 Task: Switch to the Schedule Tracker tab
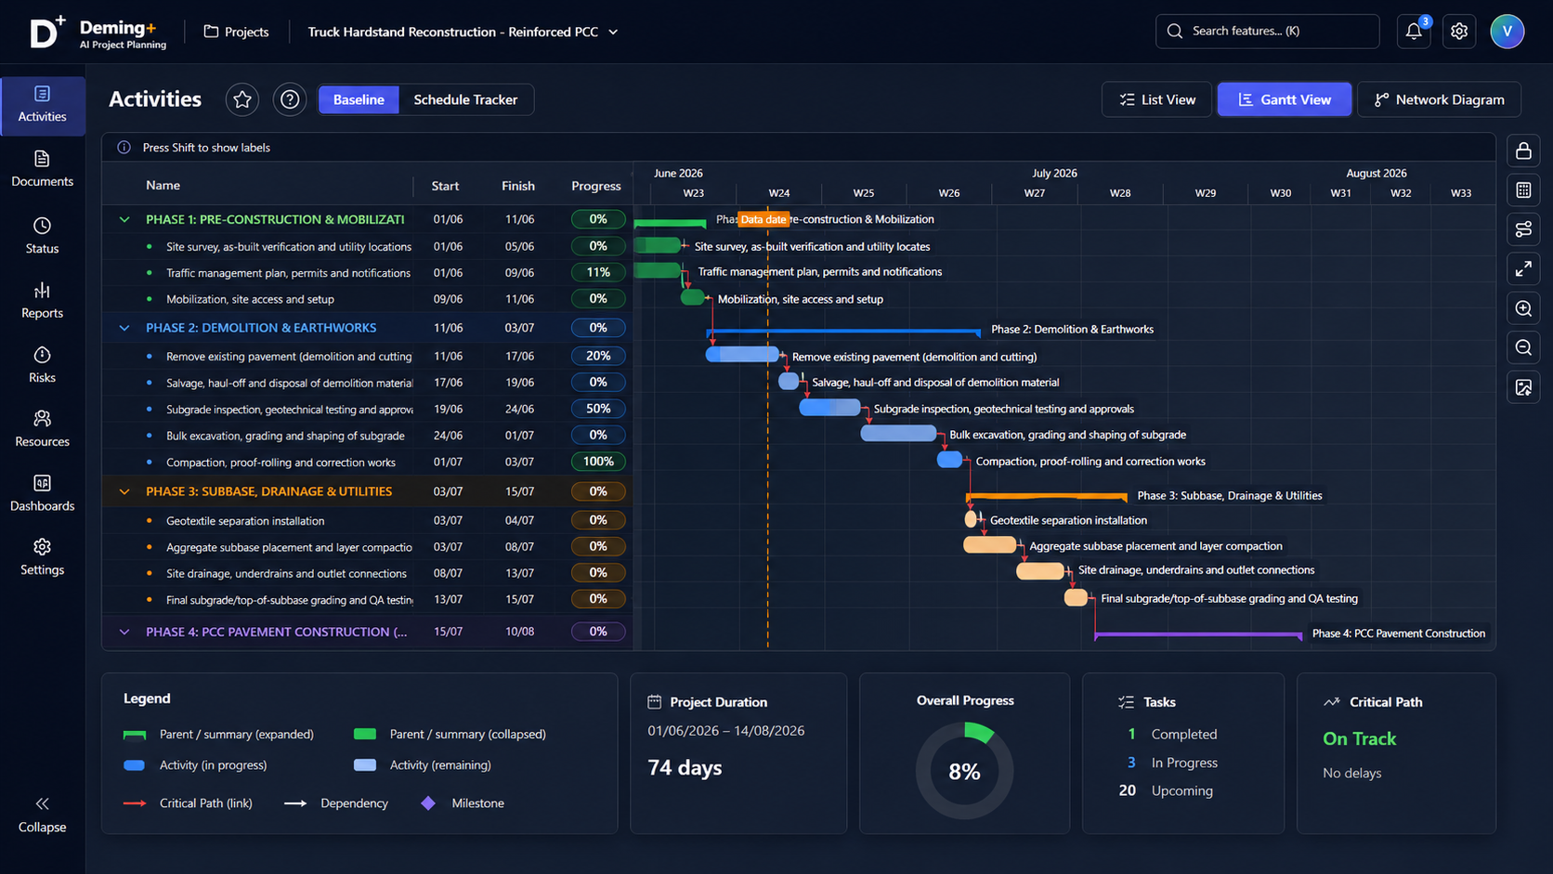tap(465, 99)
